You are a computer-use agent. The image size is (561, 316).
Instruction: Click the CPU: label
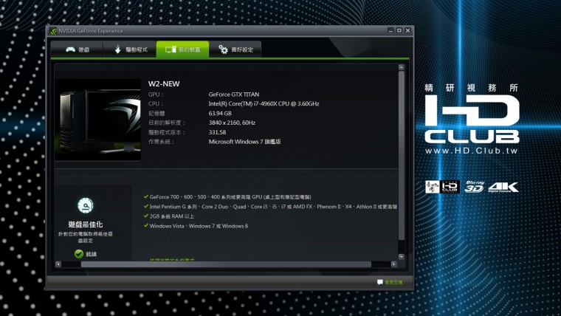[156, 104]
